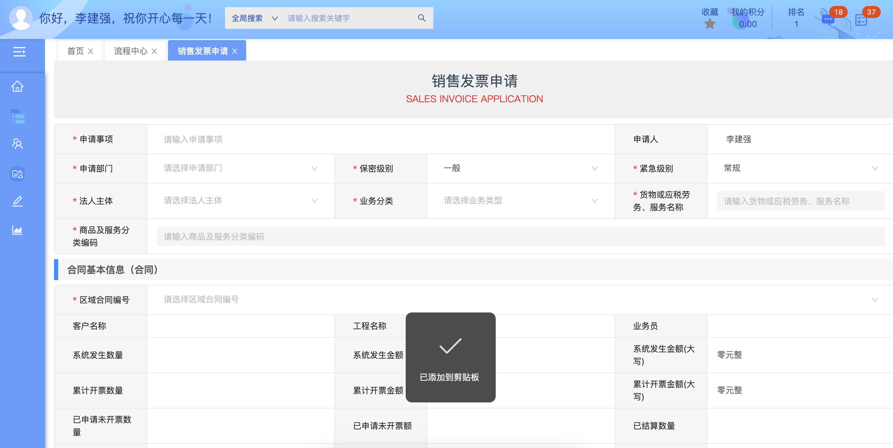Click the 货物或应税劳务、服务名称 input field
Viewport: 893px width, 448px height.
tap(801, 201)
